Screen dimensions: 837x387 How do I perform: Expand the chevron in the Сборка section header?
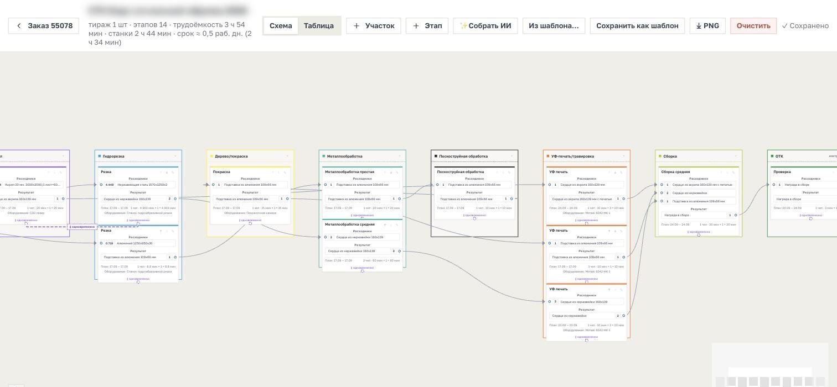(x=736, y=156)
